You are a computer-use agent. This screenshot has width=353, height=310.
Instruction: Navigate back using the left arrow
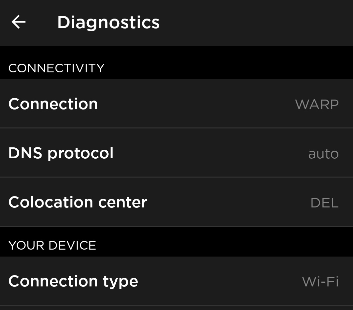click(x=18, y=22)
